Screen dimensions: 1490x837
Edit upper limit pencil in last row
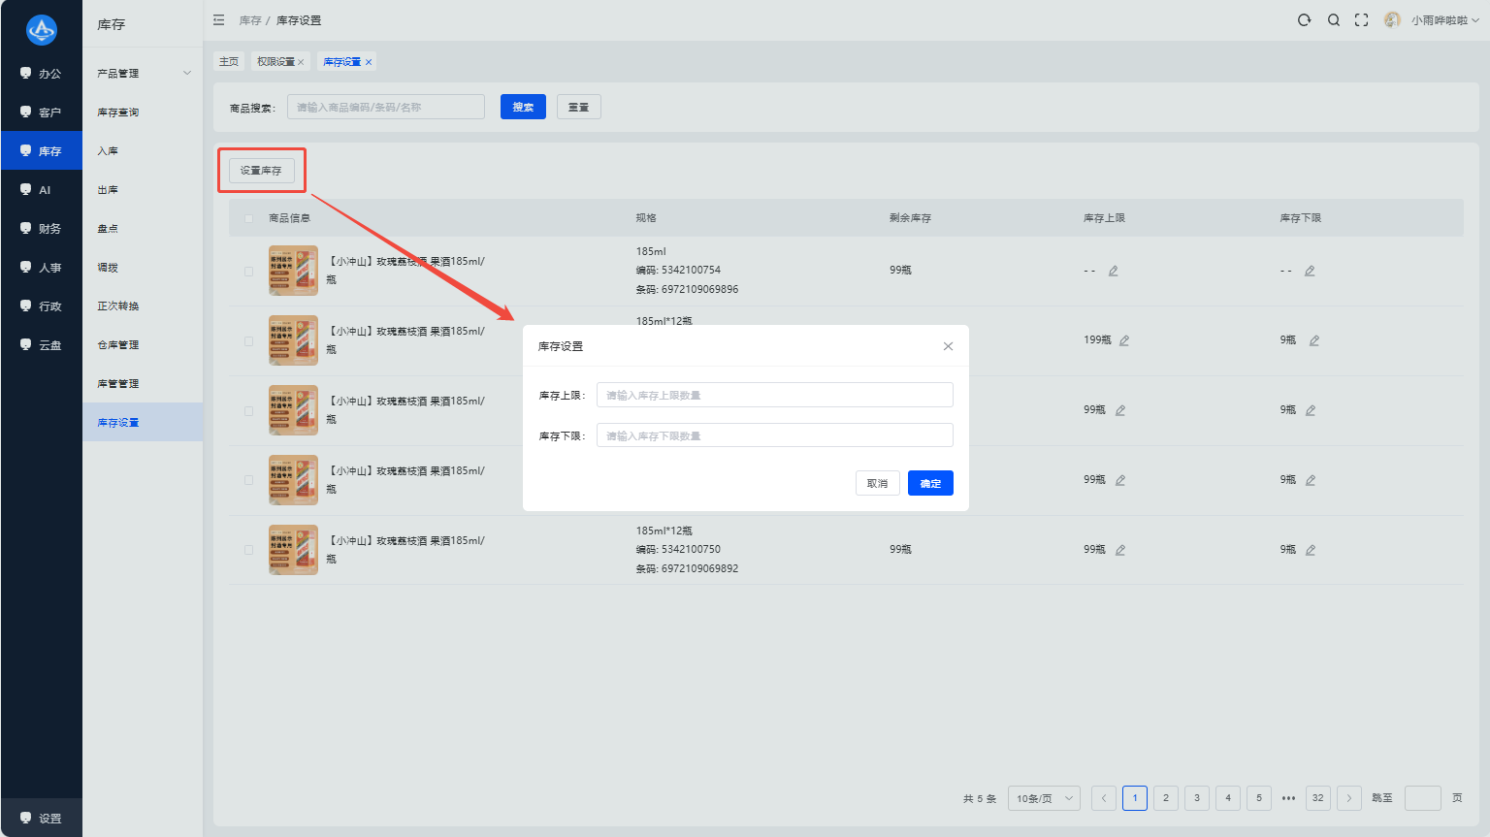click(1120, 550)
